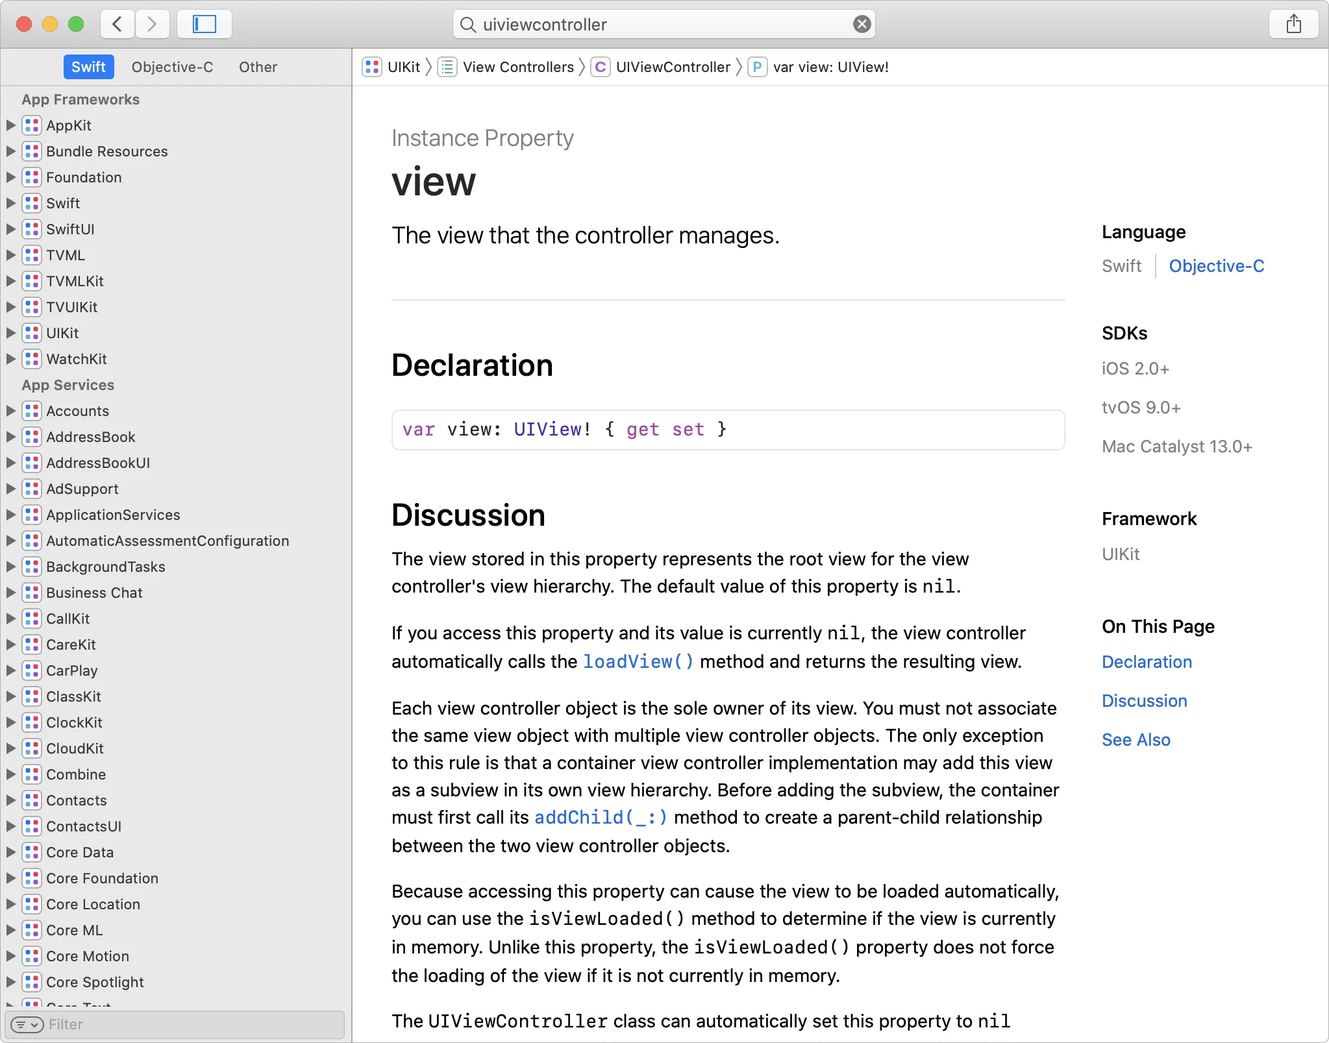Switch page language to Objective-C link
Viewport: 1329px width, 1043px height.
(x=1216, y=266)
